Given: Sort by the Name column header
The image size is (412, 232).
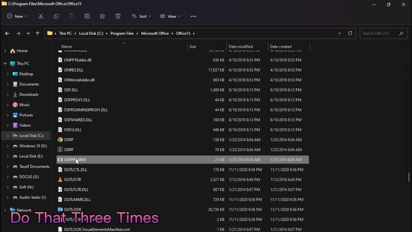Looking at the screenshot, I should [x=67, y=46].
